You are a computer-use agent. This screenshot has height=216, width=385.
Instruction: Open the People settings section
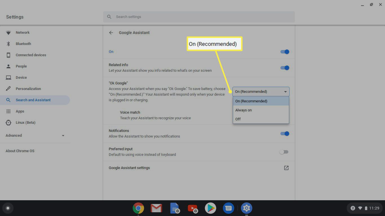(35, 66)
